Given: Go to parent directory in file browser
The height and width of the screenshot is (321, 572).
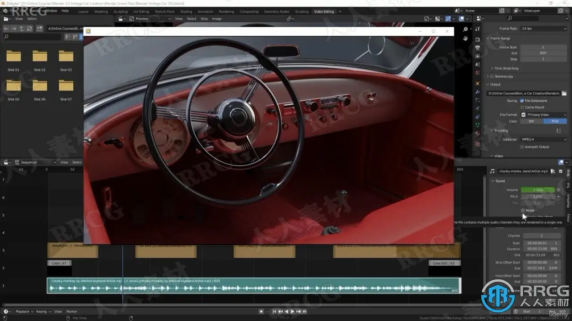Looking at the screenshot, I should (x=21, y=29).
